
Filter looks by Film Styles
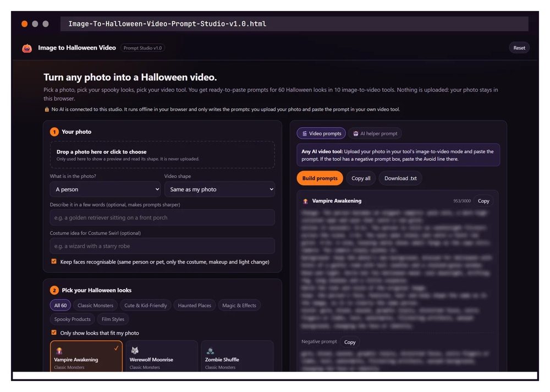coord(113,319)
